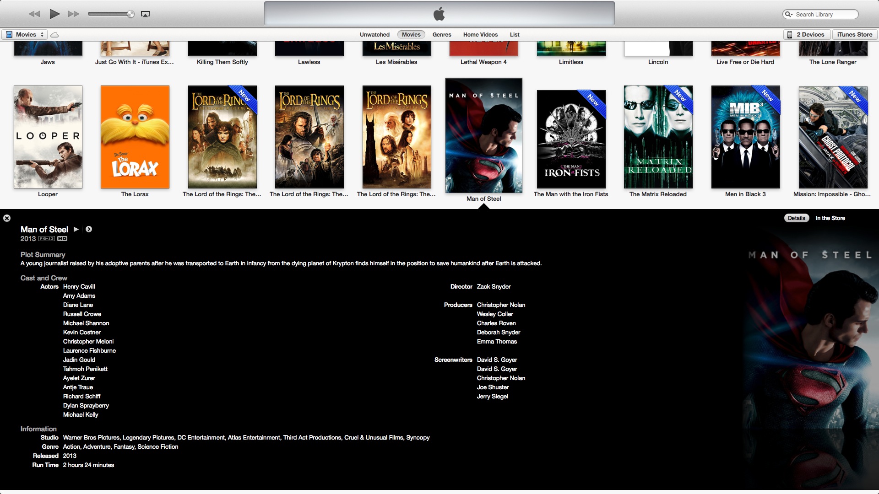Viewport: 879px width, 494px height.
Task: Open the search options magnifier dropdown
Action: [x=789, y=14]
